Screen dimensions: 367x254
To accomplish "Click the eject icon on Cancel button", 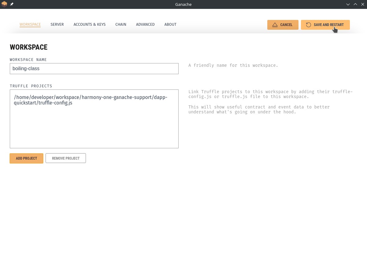I will (x=275, y=25).
